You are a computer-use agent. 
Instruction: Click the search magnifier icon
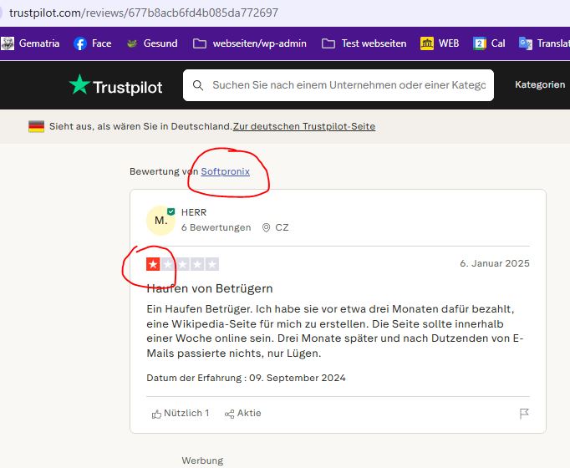click(198, 85)
